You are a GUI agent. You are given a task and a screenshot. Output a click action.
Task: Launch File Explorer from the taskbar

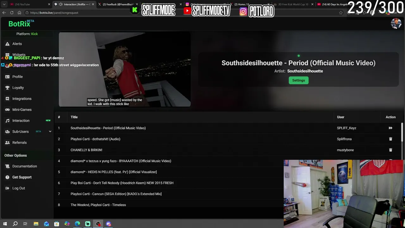pyautogui.click(x=36, y=224)
